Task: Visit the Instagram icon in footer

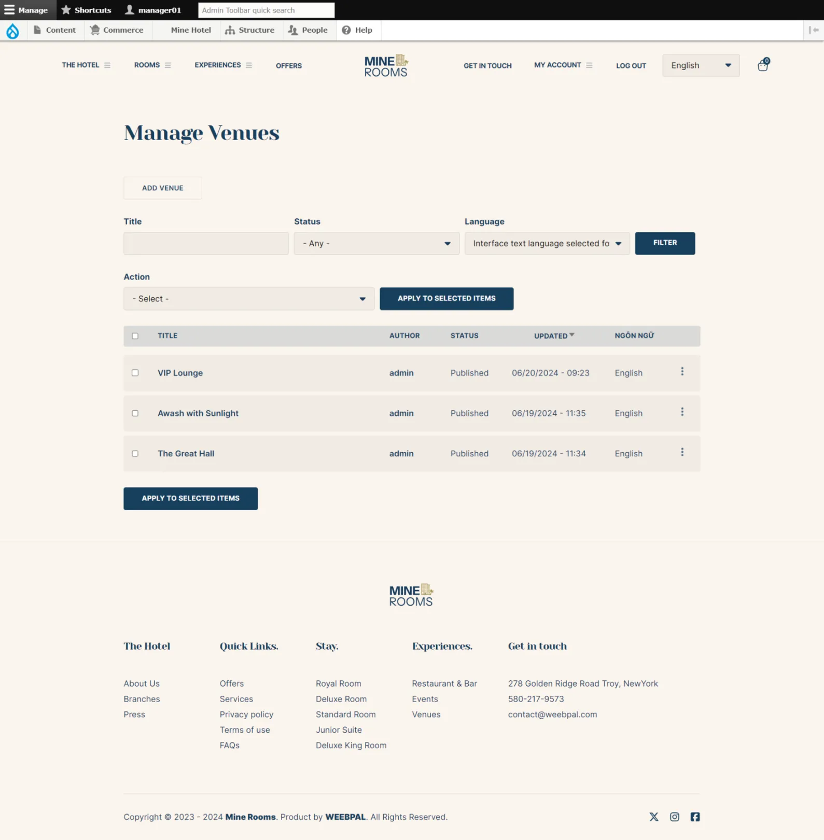Action: (674, 817)
